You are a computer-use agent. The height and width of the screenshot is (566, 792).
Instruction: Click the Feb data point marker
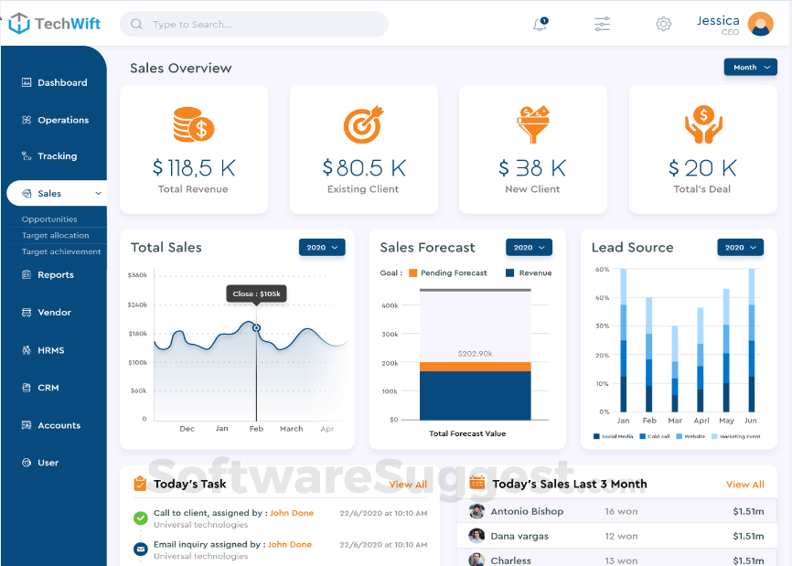click(x=257, y=328)
